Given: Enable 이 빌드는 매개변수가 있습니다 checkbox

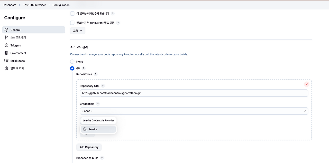Looking at the screenshot, I should 72,13.
